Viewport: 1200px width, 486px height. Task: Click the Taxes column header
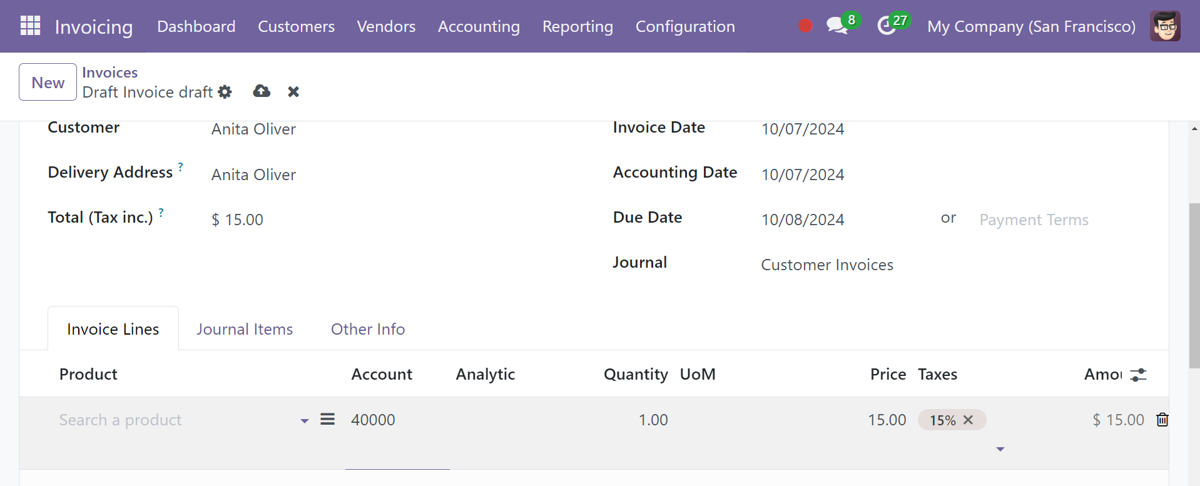pos(937,374)
